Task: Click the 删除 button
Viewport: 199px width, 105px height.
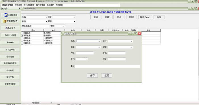Action: 131,17
